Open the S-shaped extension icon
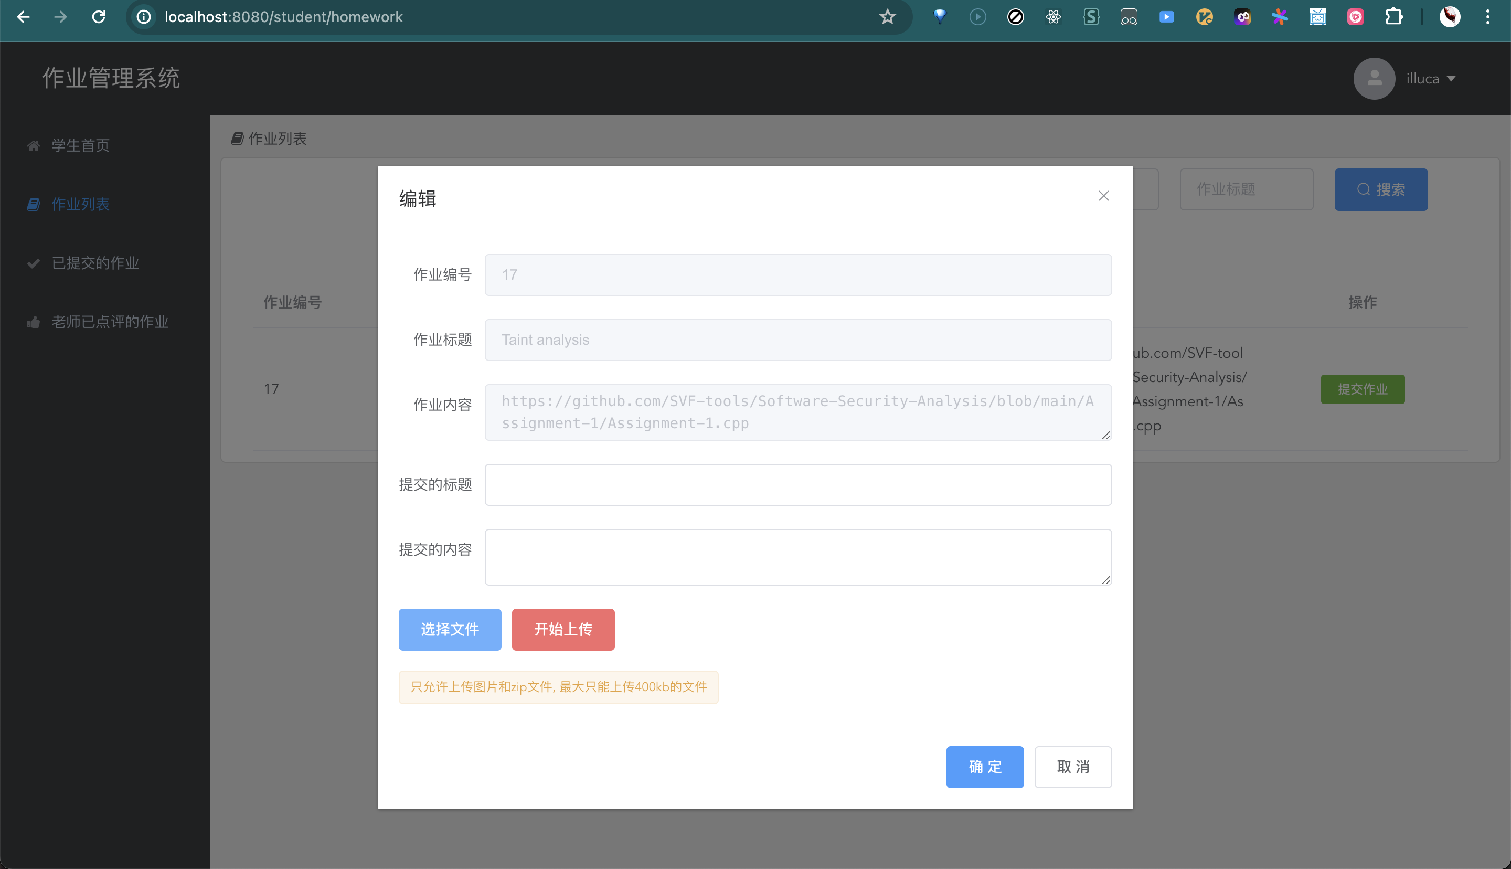The width and height of the screenshot is (1511, 869). 1091,17
